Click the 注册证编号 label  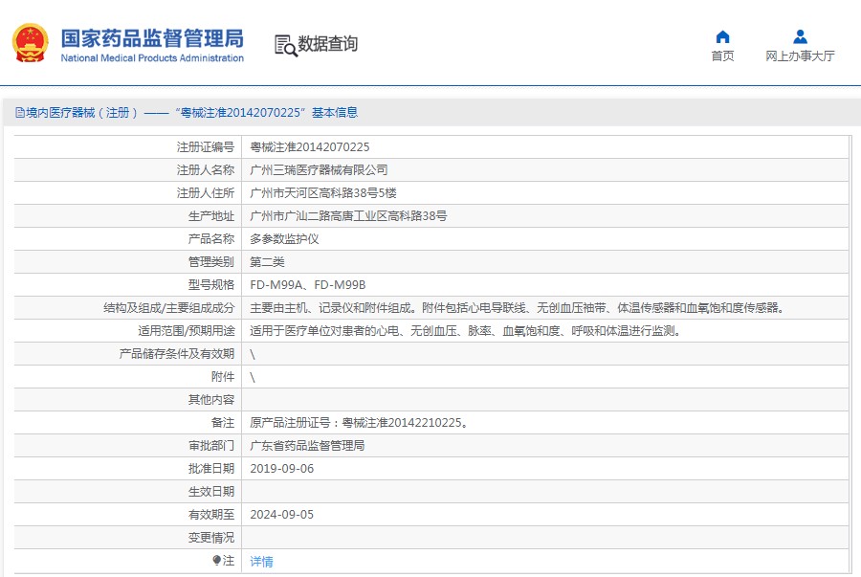pos(206,147)
